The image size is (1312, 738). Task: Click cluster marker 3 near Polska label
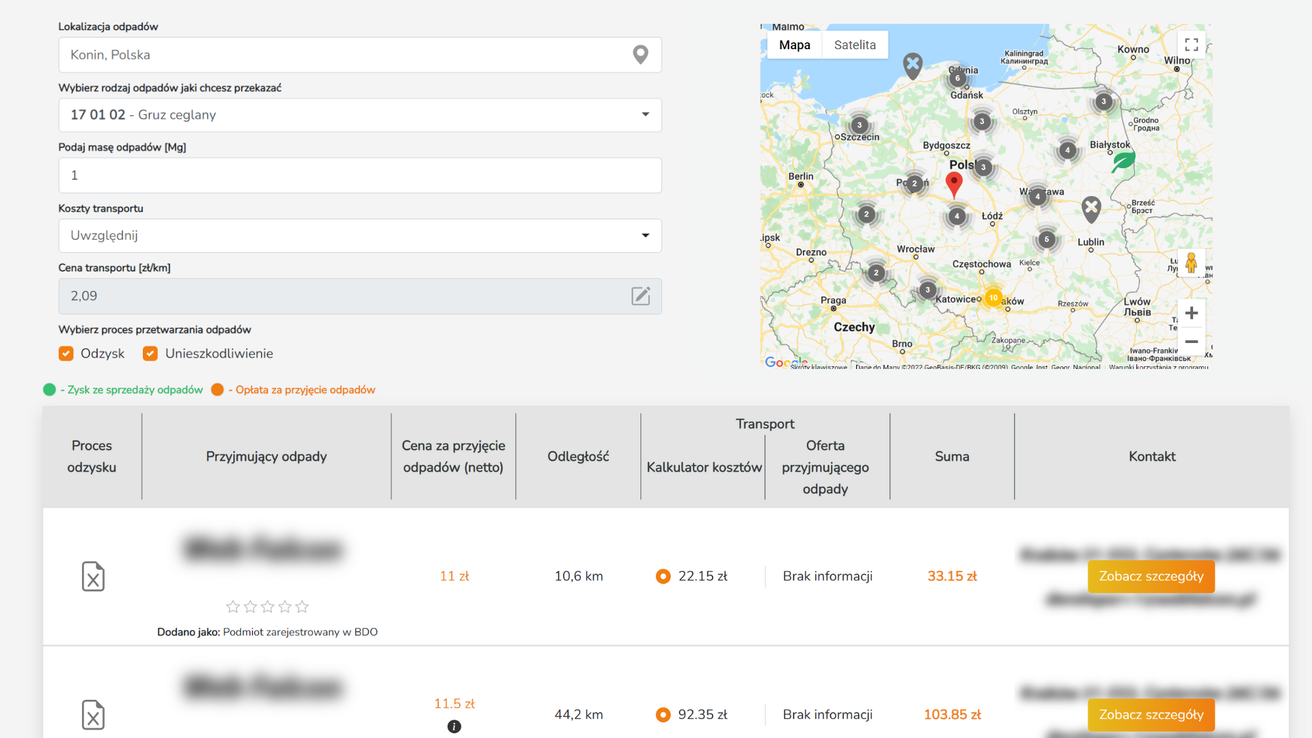pyautogui.click(x=983, y=167)
